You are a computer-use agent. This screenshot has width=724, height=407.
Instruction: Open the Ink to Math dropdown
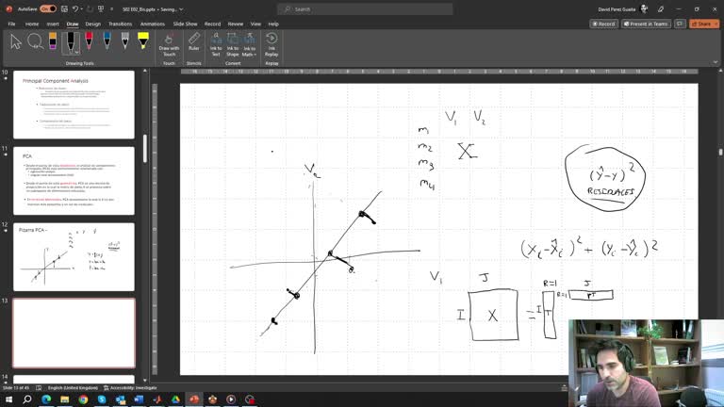249,44
